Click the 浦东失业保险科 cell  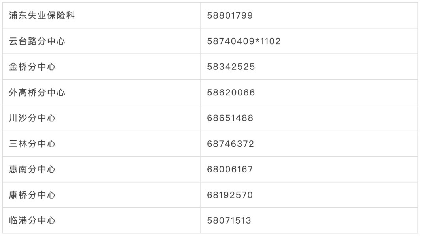101,15
